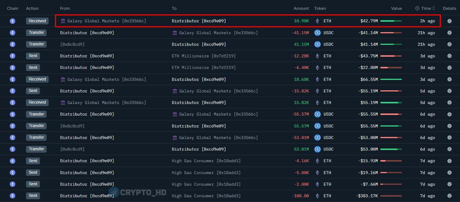The image size is (460, 202).
Task: Click Received badge in the 2h ago row
Action: pyautogui.click(x=37, y=21)
